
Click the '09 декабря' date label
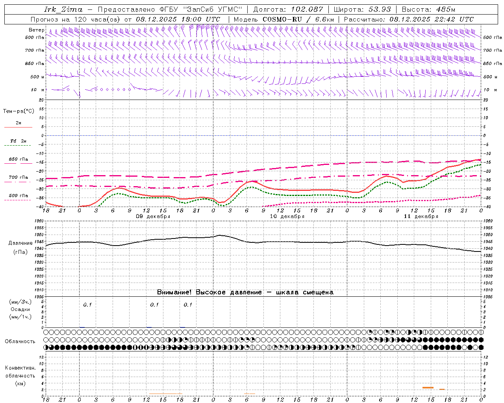153,216
